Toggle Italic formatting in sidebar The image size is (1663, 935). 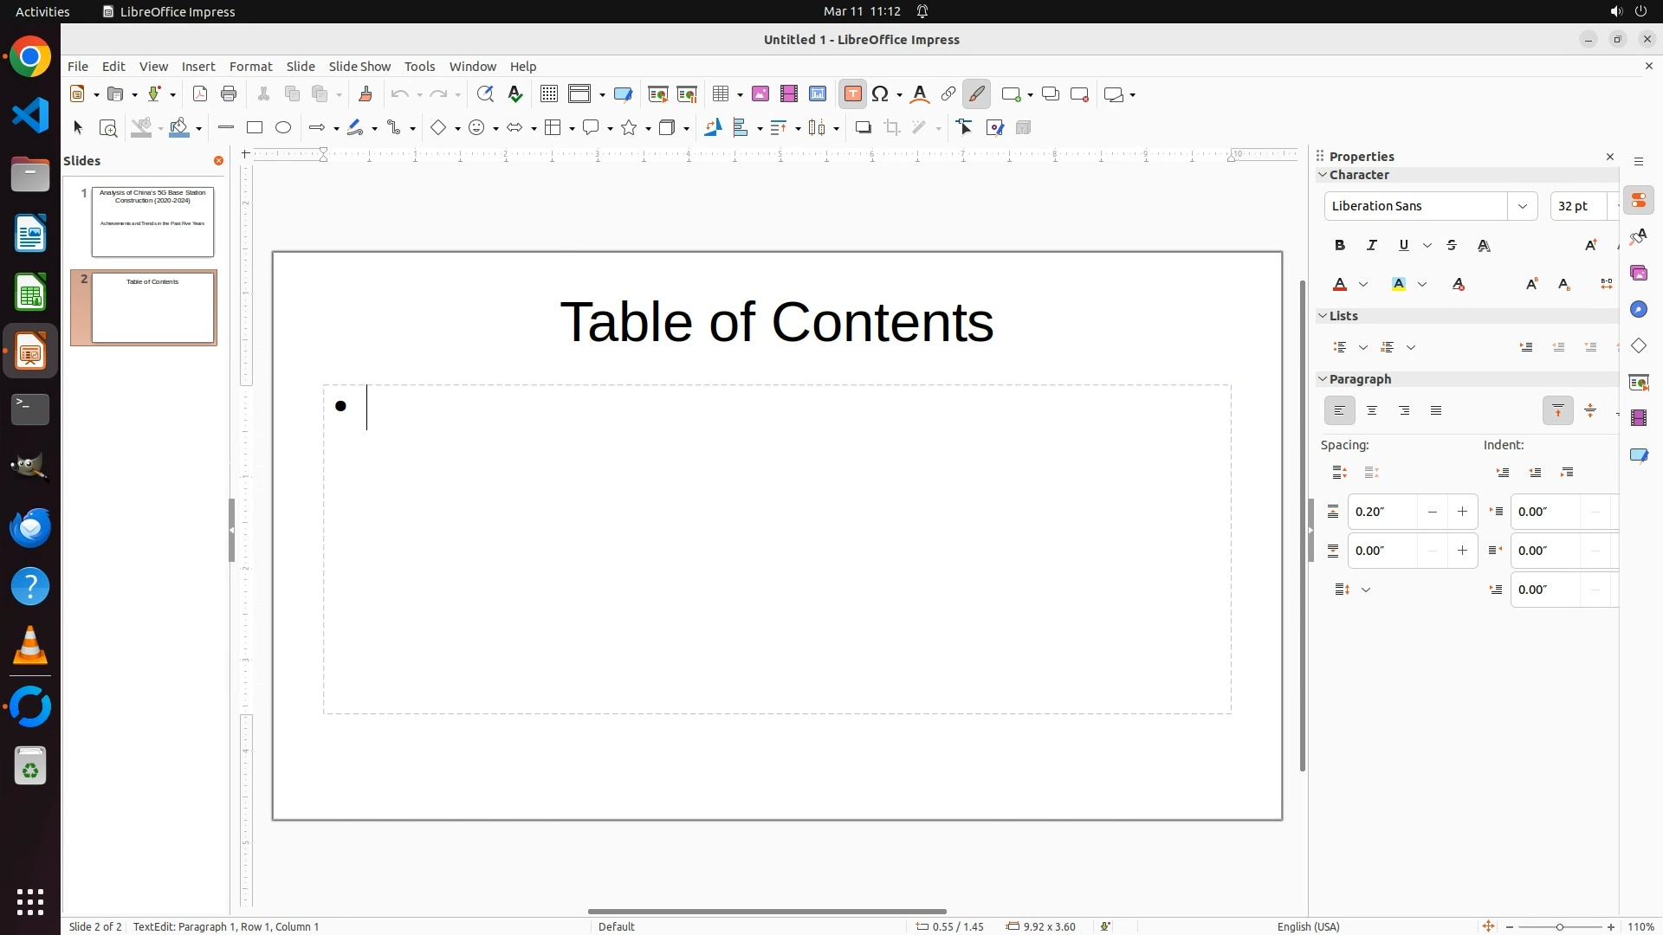[x=1372, y=246]
